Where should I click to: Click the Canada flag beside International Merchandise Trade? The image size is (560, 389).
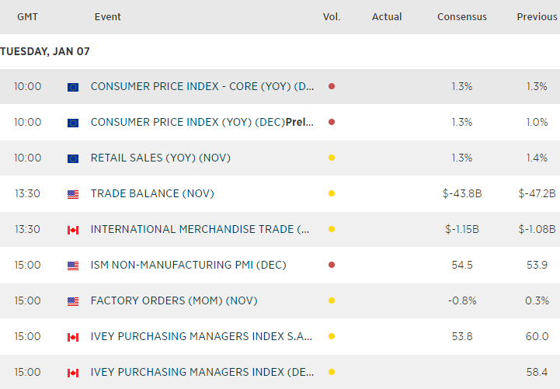(x=73, y=230)
